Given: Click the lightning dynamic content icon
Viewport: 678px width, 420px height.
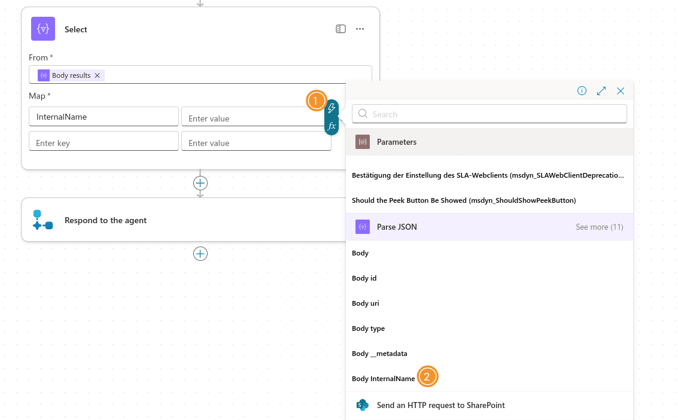Looking at the screenshot, I should [332, 108].
